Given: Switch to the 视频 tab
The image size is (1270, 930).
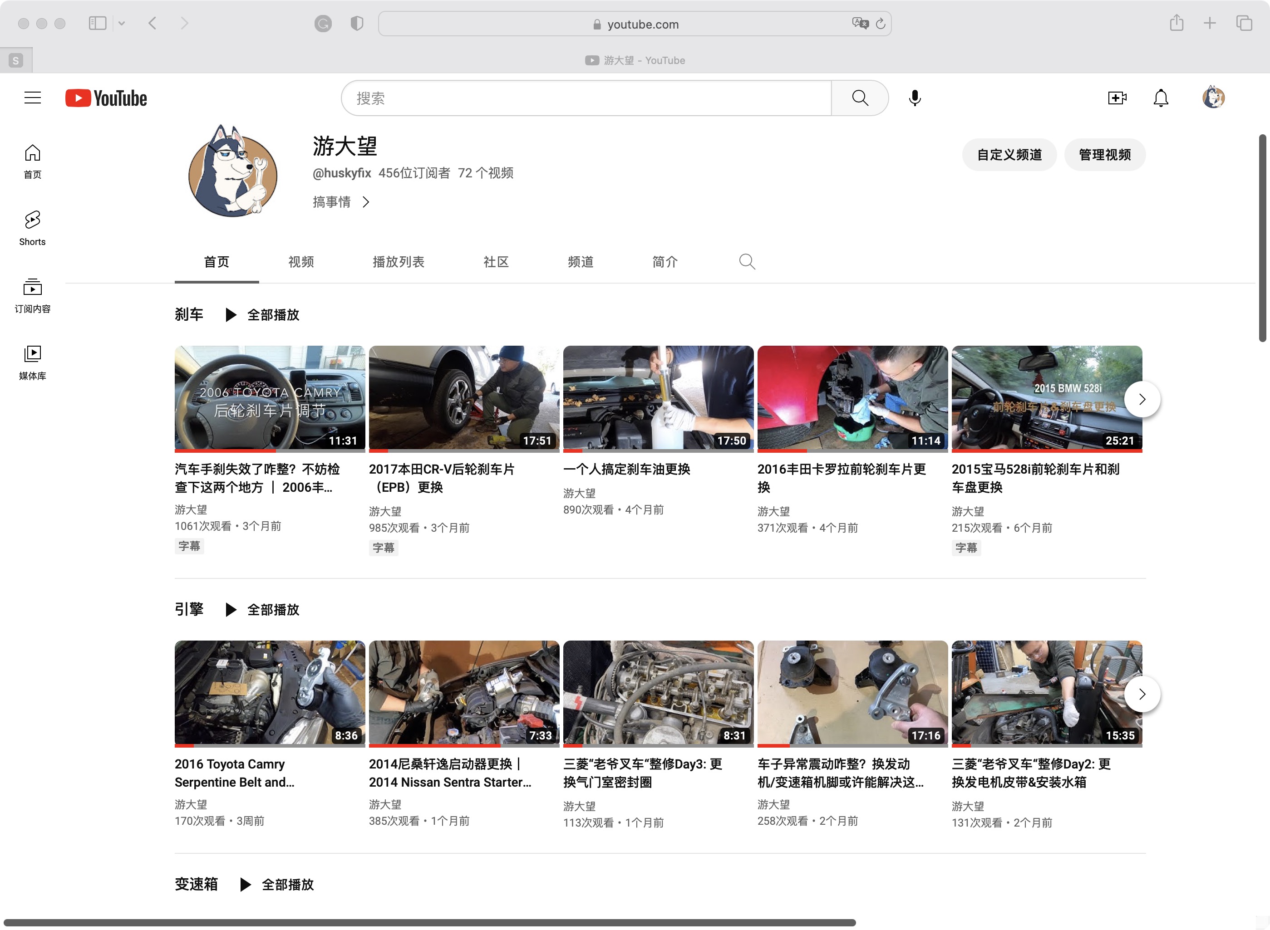Looking at the screenshot, I should click(301, 262).
